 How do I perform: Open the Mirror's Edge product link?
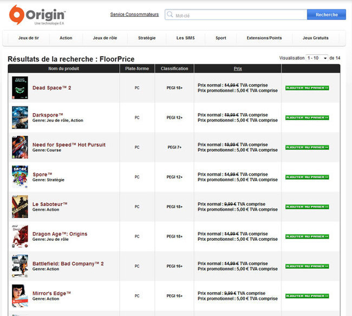pos(51,293)
